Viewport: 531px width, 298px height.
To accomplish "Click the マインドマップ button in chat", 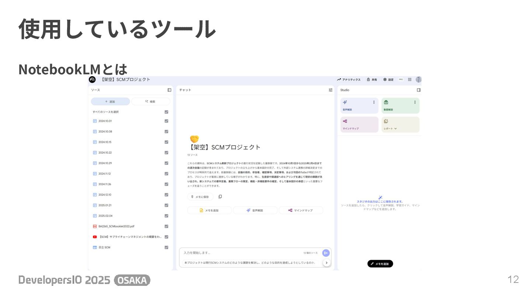I will pos(301,210).
